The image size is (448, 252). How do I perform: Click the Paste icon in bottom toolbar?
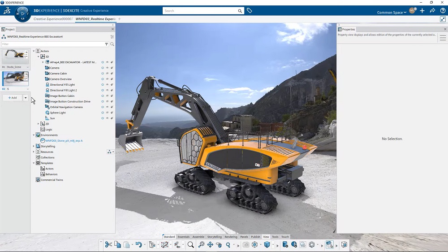coord(127,244)
